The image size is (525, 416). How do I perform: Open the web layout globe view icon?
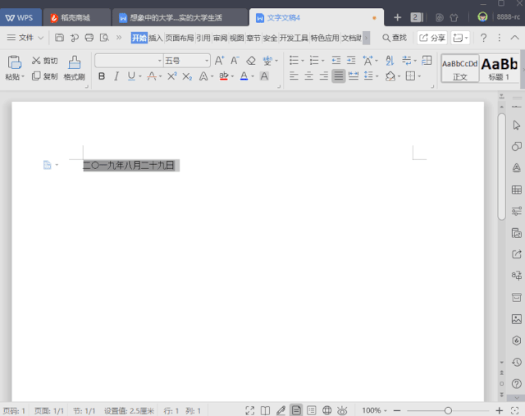[326, 410]
